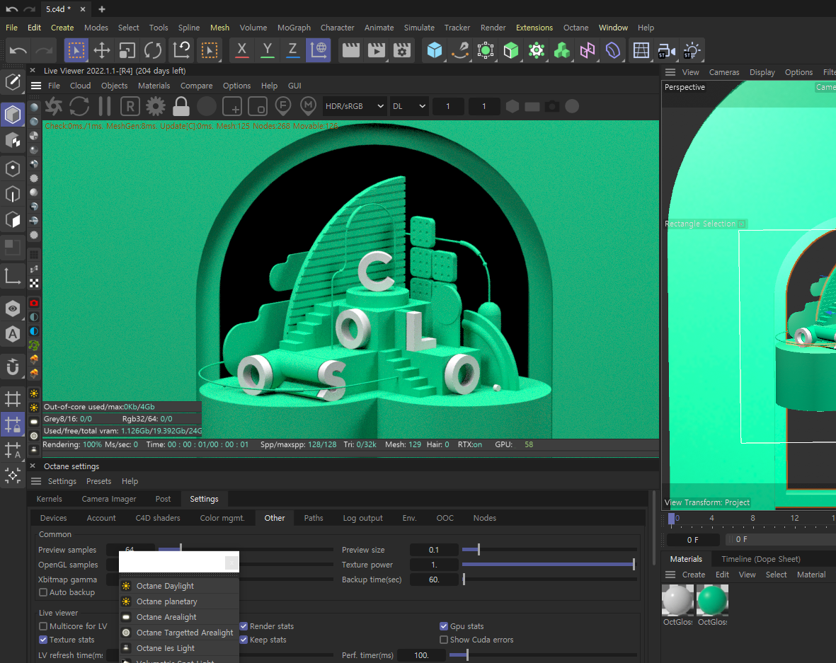The height and width of the screenshot is (663, 836).
Task: Activate the Move tool
Action: [x=102, y=51]
